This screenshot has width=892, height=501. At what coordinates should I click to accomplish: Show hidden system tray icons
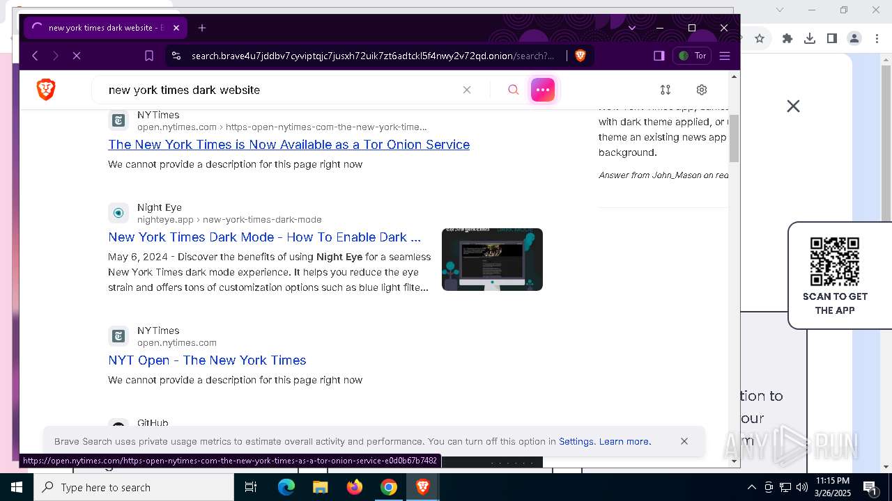click(x=751, y=487)
